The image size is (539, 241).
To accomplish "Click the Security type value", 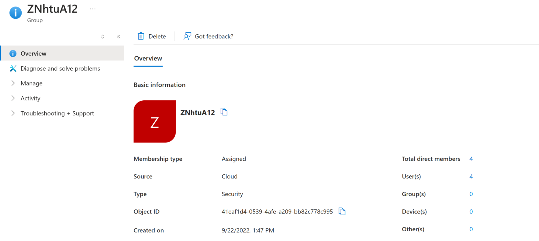I will (232, 194).
